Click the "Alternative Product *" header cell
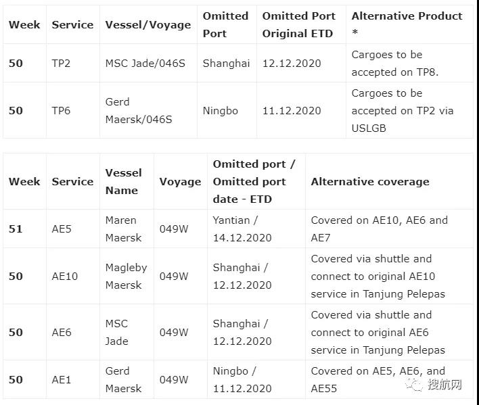Image resolution: width=479 pixels, height=405 pixels. (x=407, y=25)
